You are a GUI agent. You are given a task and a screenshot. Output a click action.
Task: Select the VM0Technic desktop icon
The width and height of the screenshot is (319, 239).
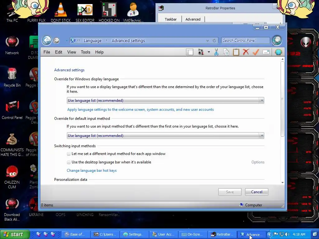tap(133, 12)
